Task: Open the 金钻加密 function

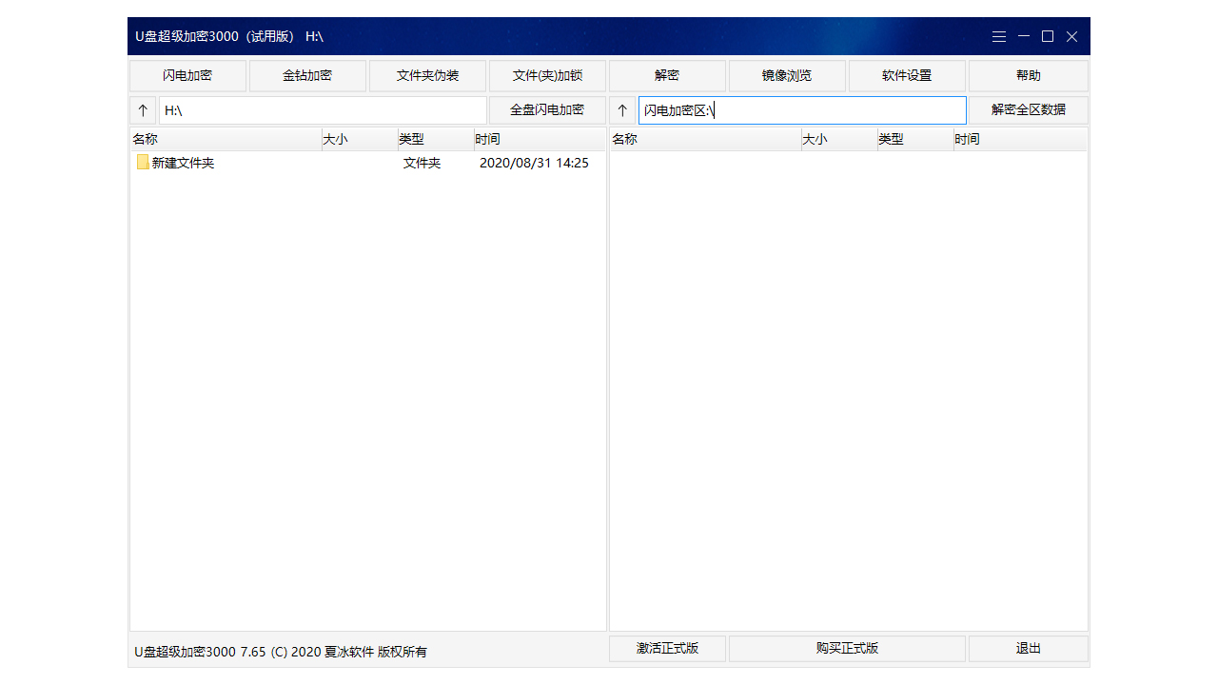Action: 307,76
